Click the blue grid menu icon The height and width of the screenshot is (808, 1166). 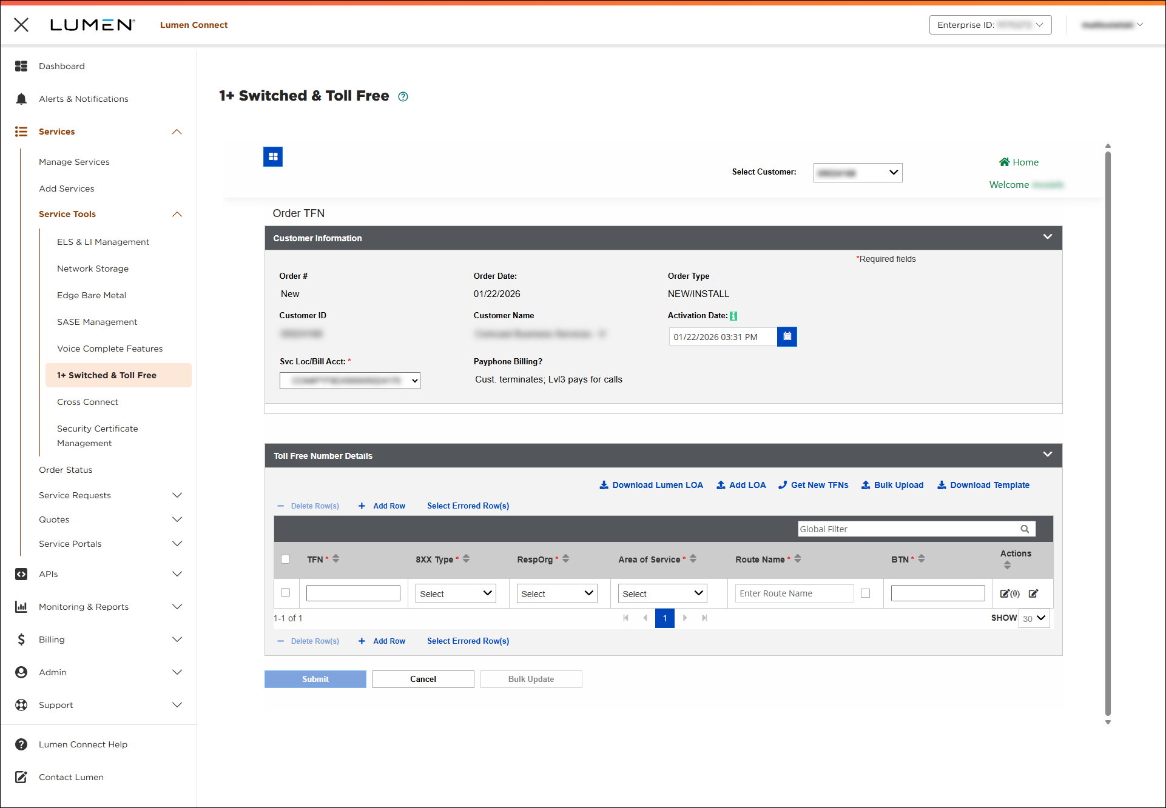(273, 156)
